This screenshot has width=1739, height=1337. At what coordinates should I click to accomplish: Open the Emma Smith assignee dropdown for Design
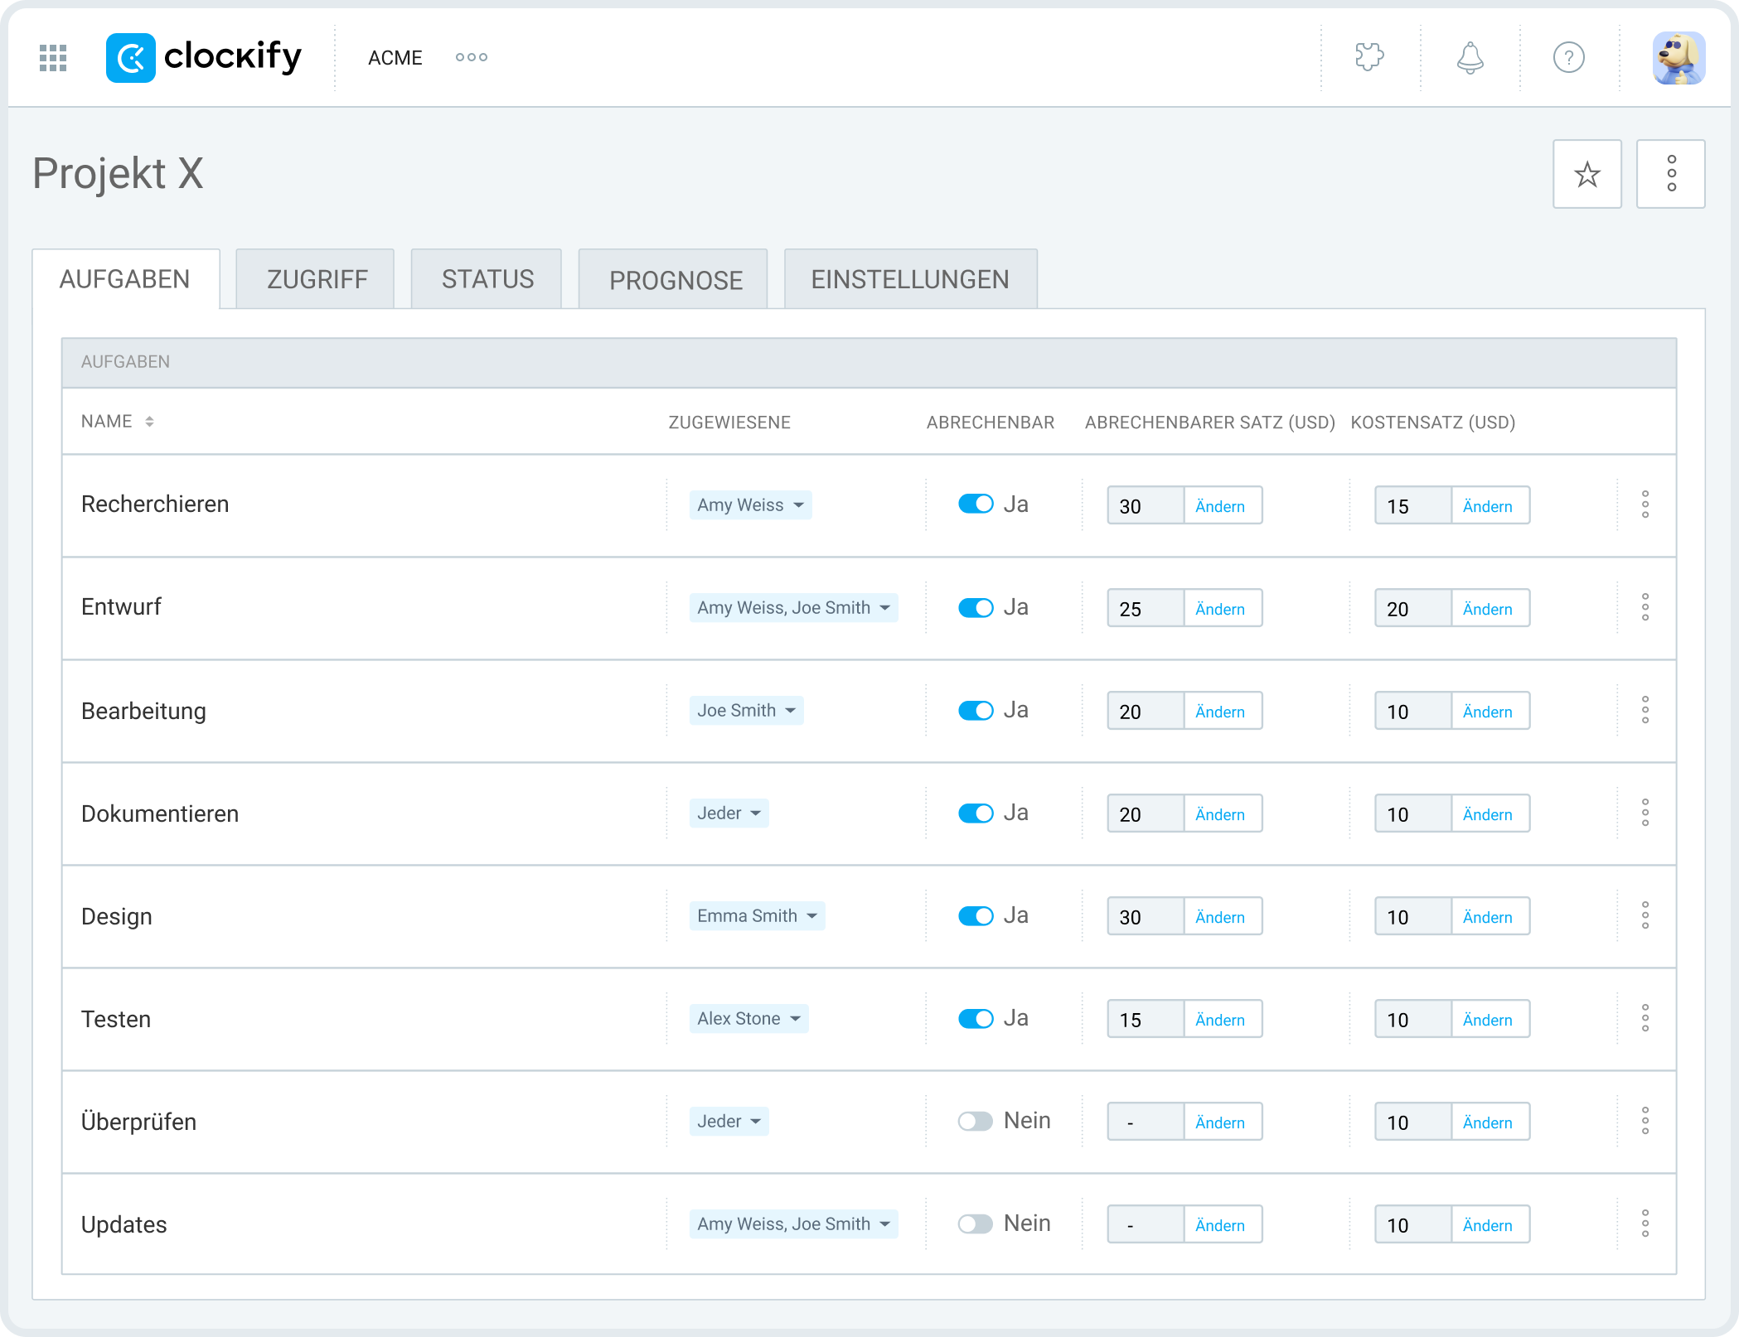pos(757,916)
